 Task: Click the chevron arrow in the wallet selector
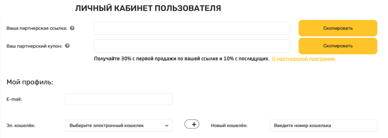point(167,125)
